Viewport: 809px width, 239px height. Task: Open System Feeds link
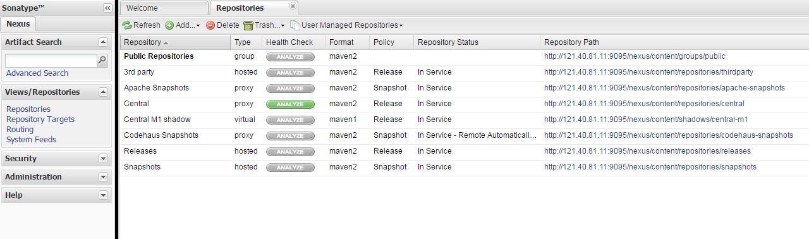32,140
